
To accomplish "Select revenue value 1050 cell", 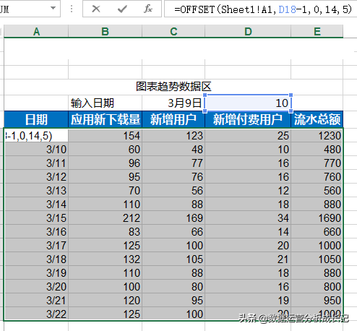I will click(317, 259).
